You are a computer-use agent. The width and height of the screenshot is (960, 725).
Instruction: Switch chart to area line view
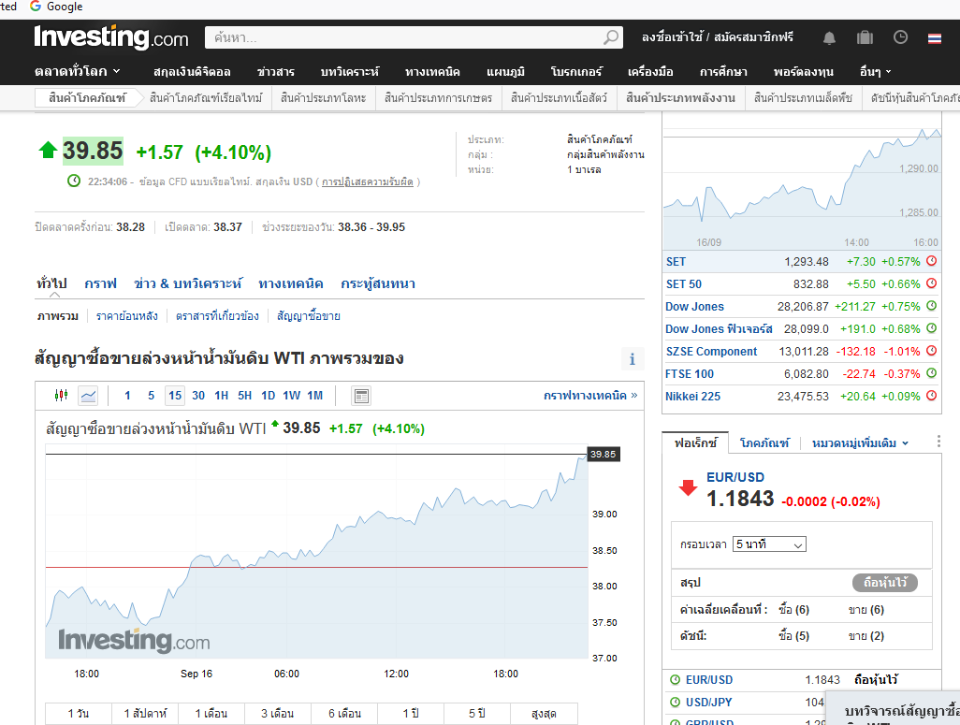(88, 396)
